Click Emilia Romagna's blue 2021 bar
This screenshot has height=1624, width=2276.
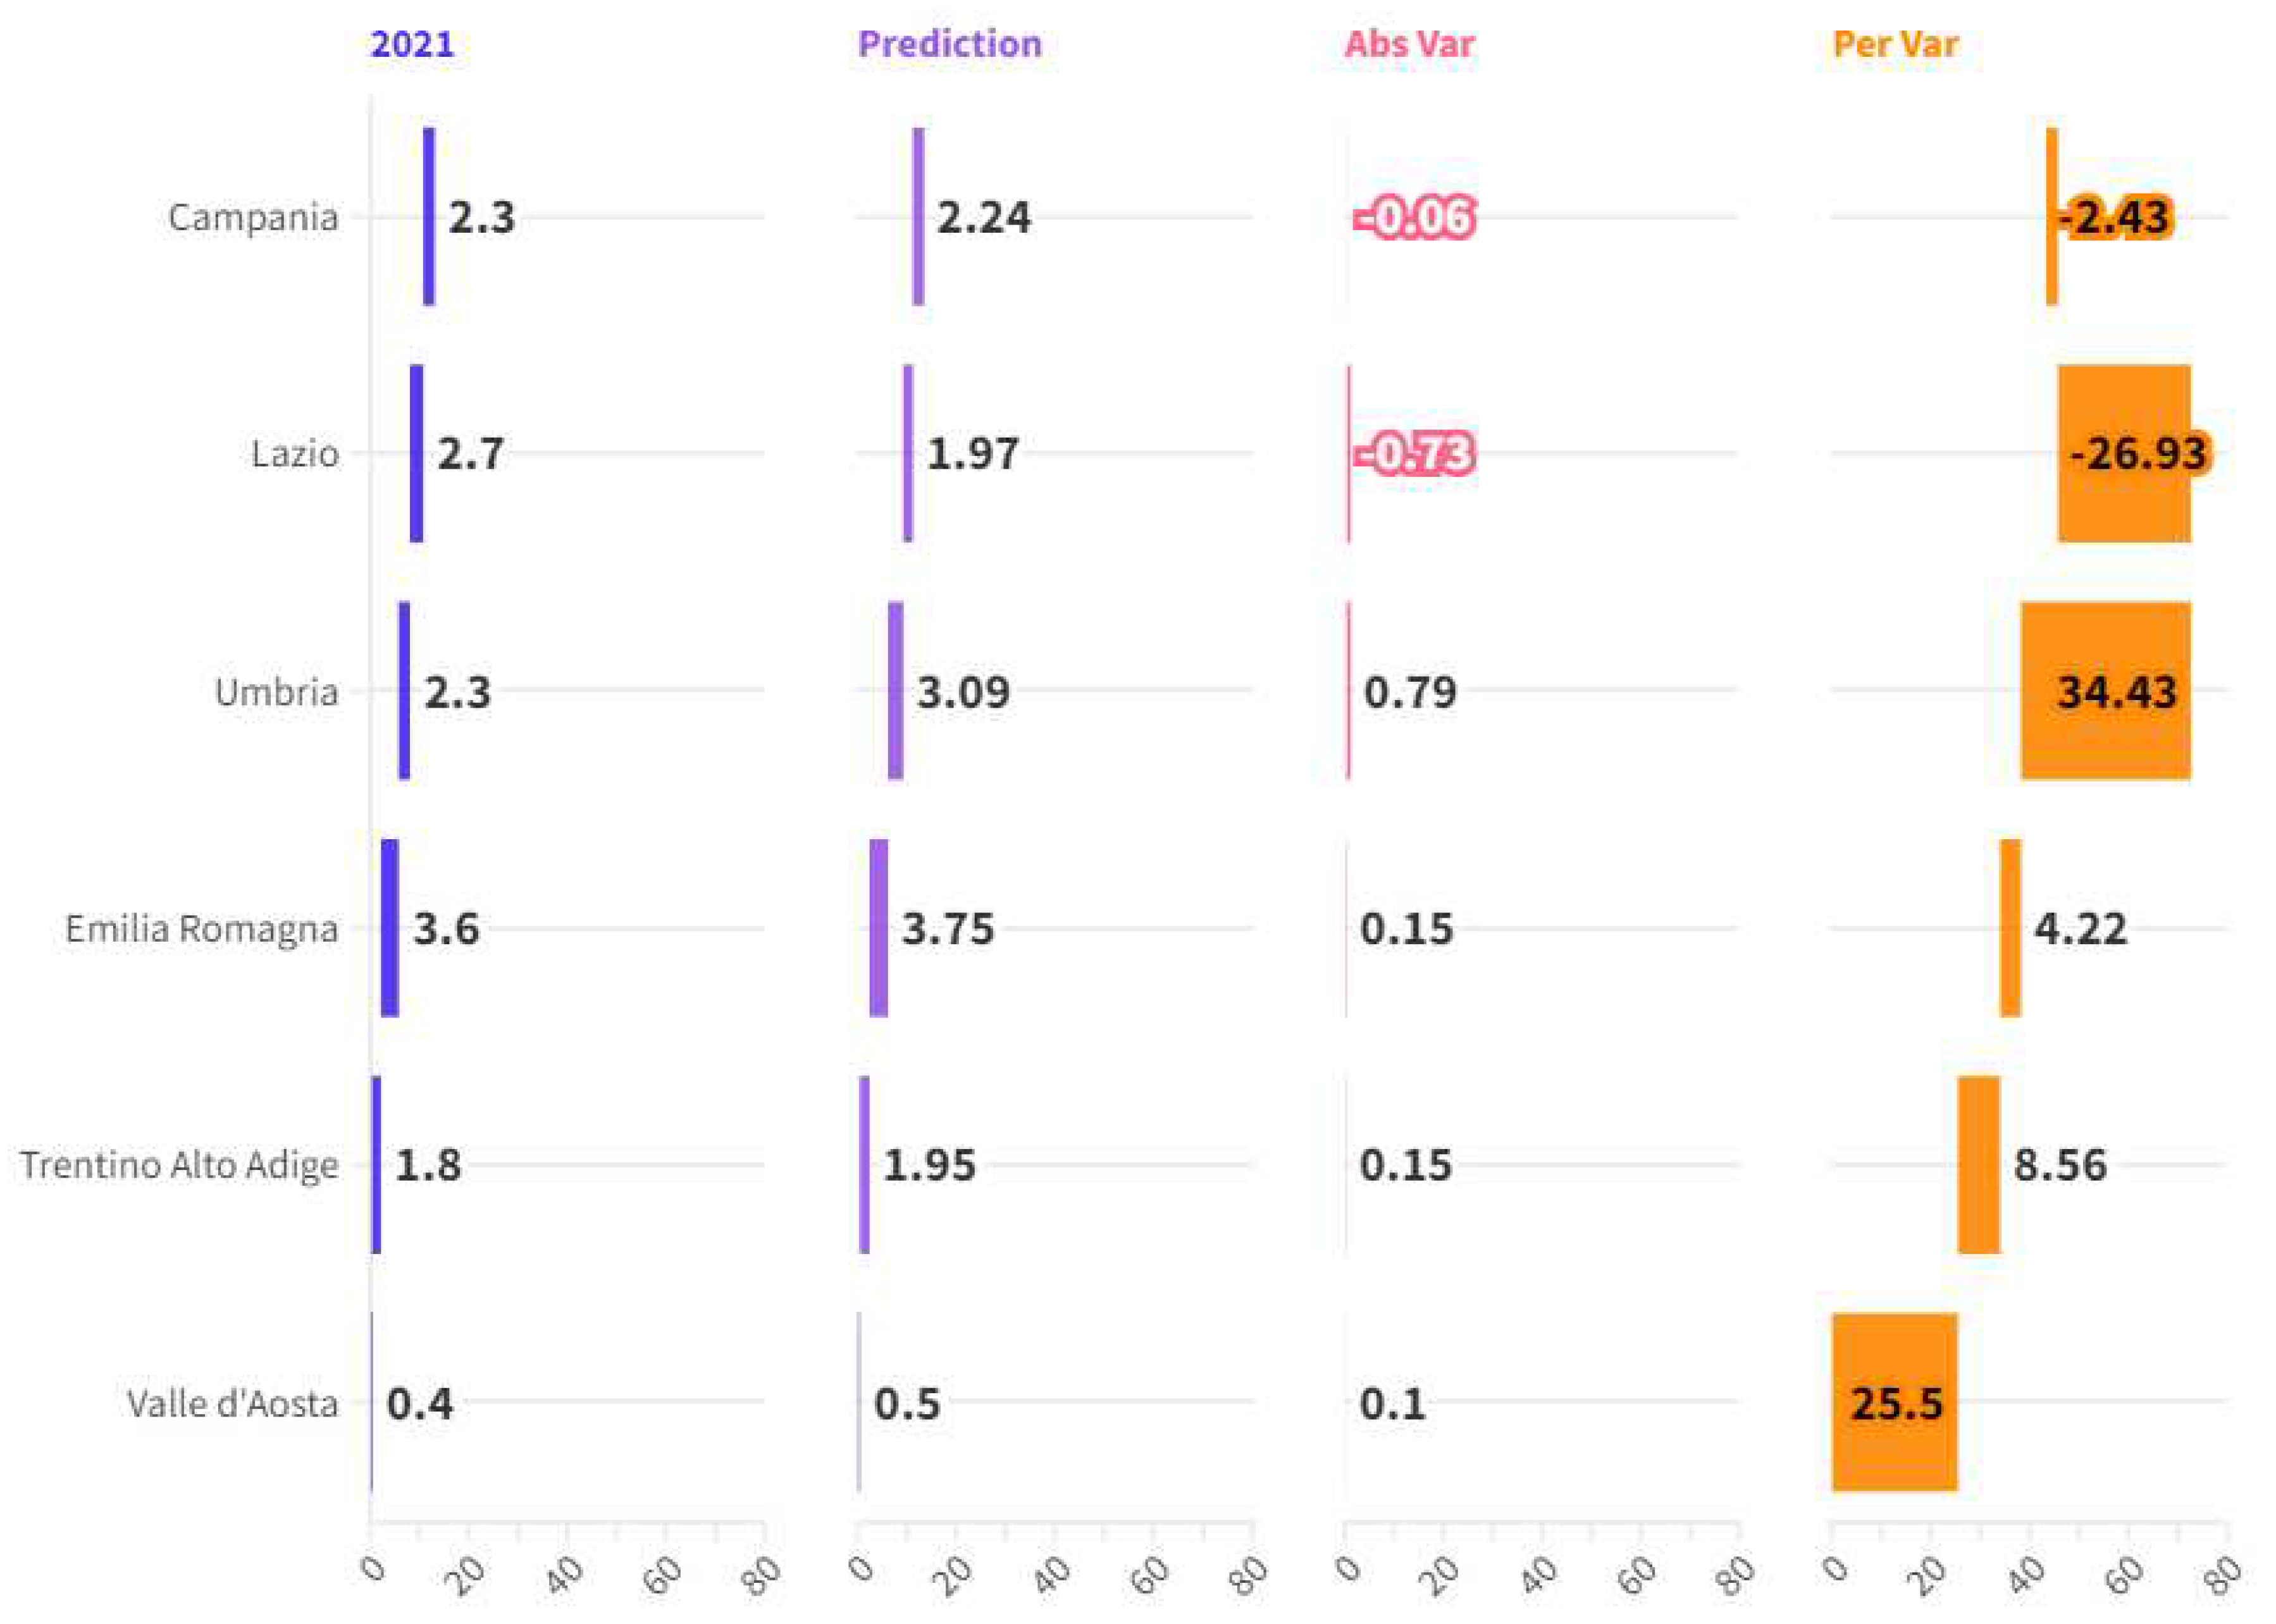390,928
